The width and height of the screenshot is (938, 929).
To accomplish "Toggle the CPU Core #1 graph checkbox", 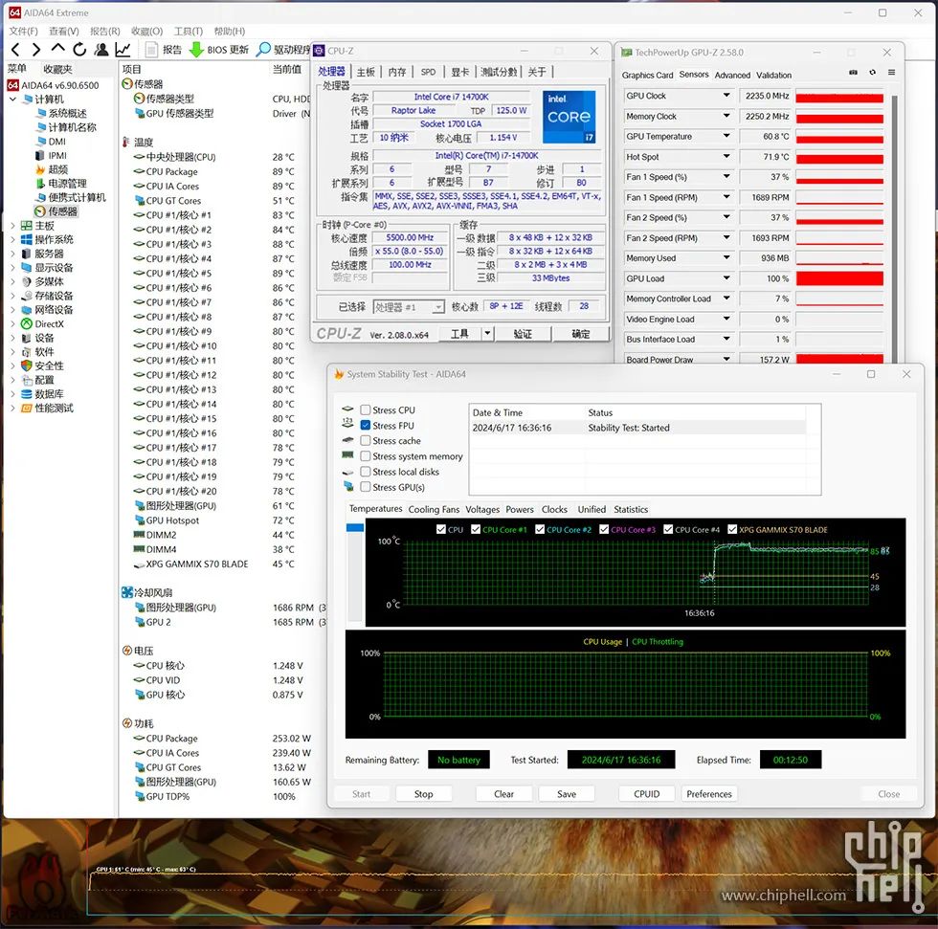I will [476, 529].
